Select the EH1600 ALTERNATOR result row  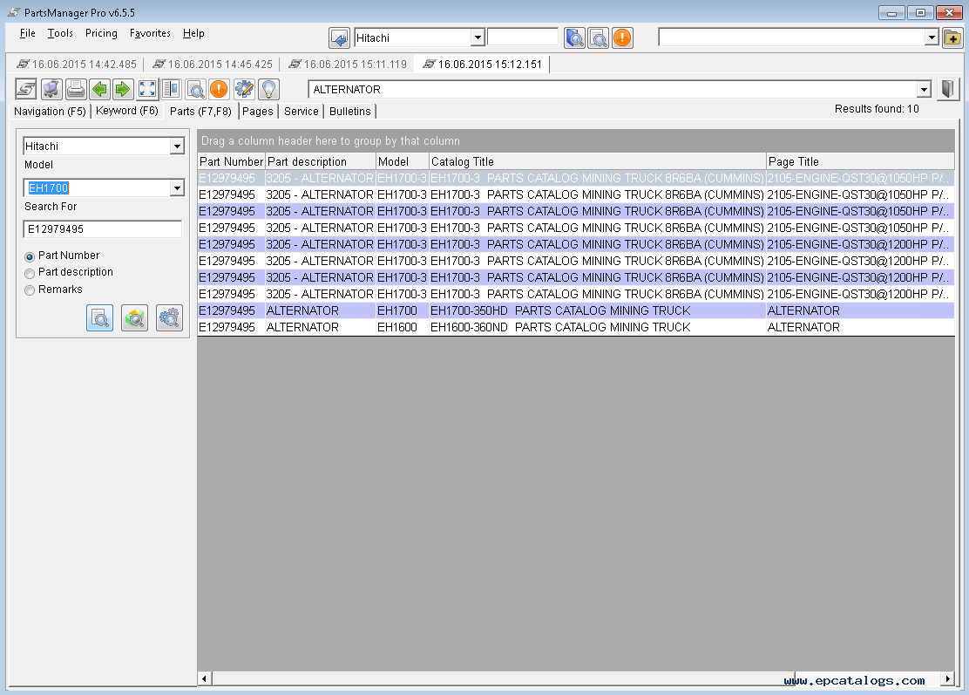tap(523, 327)
